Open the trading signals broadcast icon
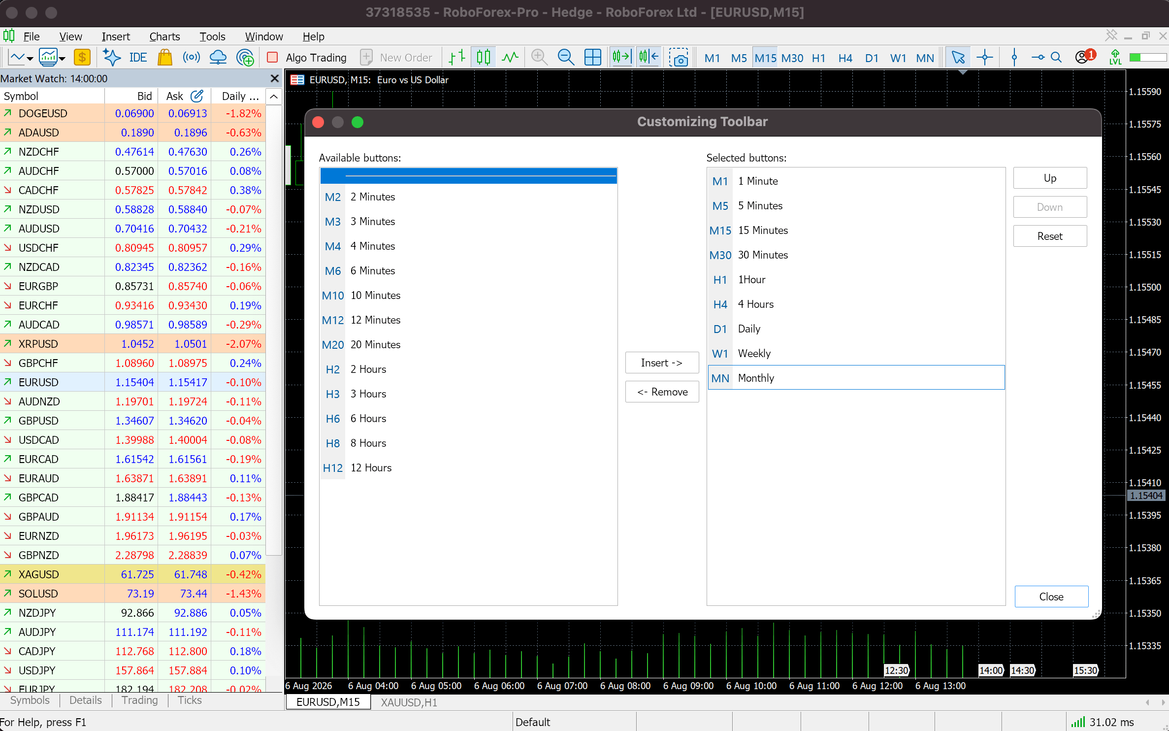Screen dimensions: 1169x731 coord(191,58)
